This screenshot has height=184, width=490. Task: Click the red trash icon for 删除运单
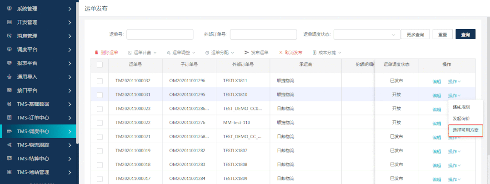[96, 53]
